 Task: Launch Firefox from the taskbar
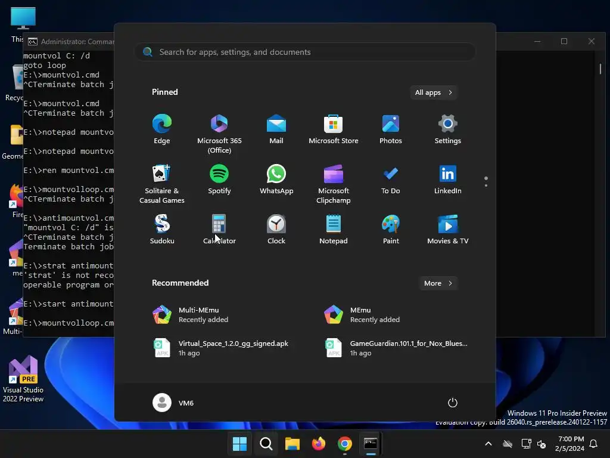click(x=319, y=444)
